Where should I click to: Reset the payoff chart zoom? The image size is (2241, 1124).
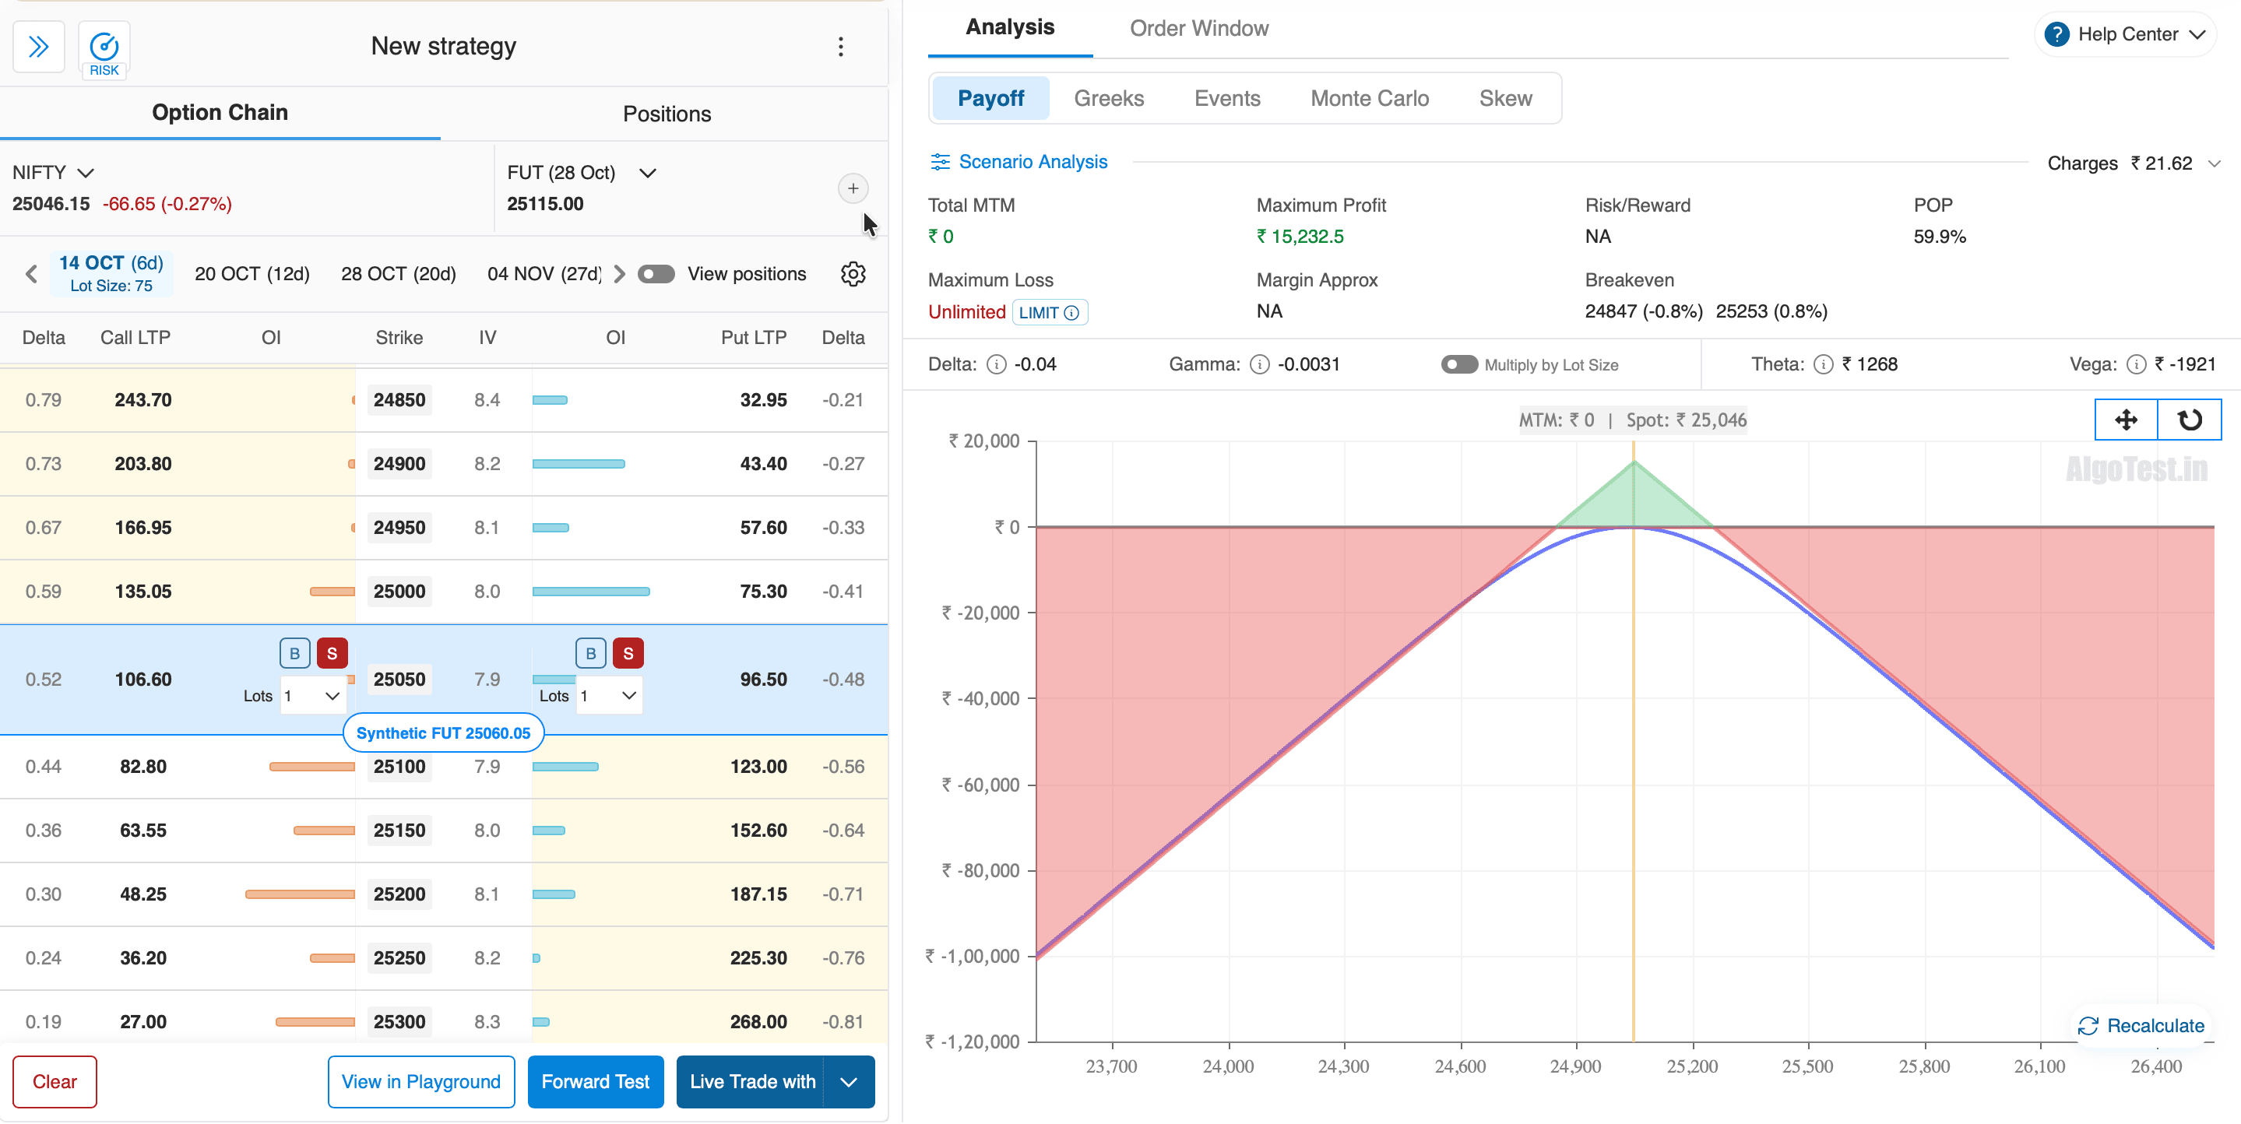[2189, 420]
